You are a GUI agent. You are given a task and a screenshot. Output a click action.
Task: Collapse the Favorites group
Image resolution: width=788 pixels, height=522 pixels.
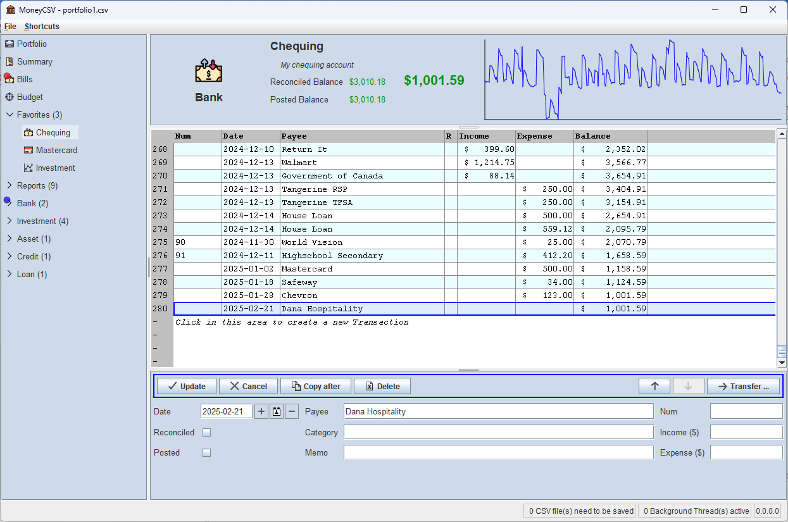(x=9, y=115)
